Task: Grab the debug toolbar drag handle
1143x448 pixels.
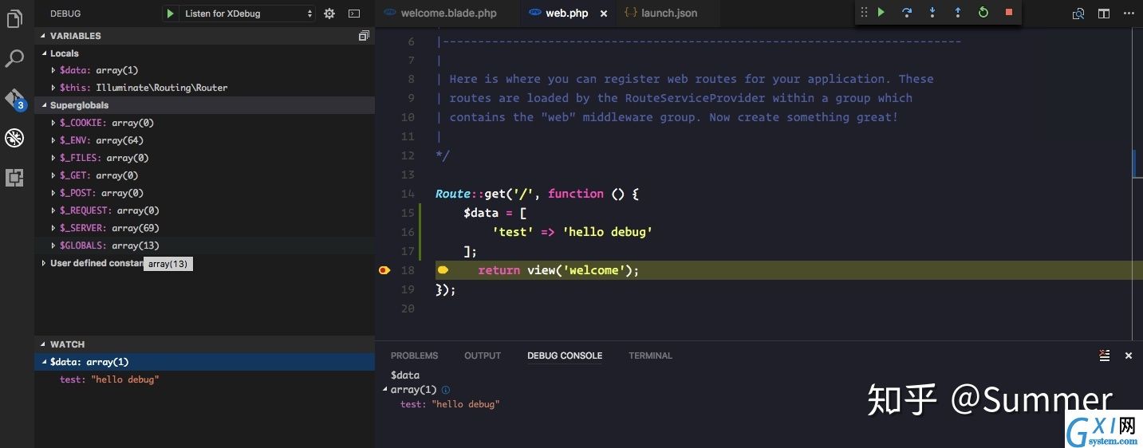Action: pyautogui.click(x=864, y=12)
